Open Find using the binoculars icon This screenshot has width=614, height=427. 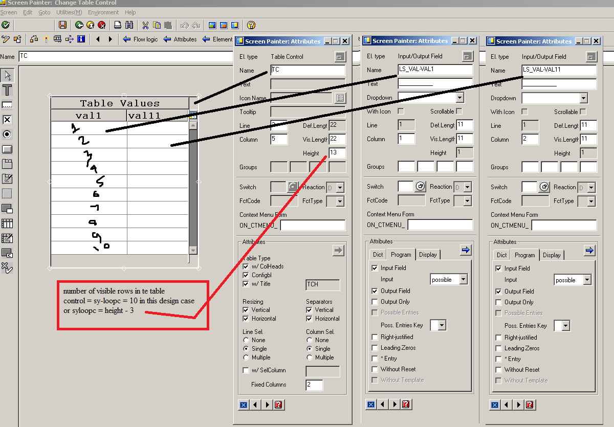click(129, 25)
